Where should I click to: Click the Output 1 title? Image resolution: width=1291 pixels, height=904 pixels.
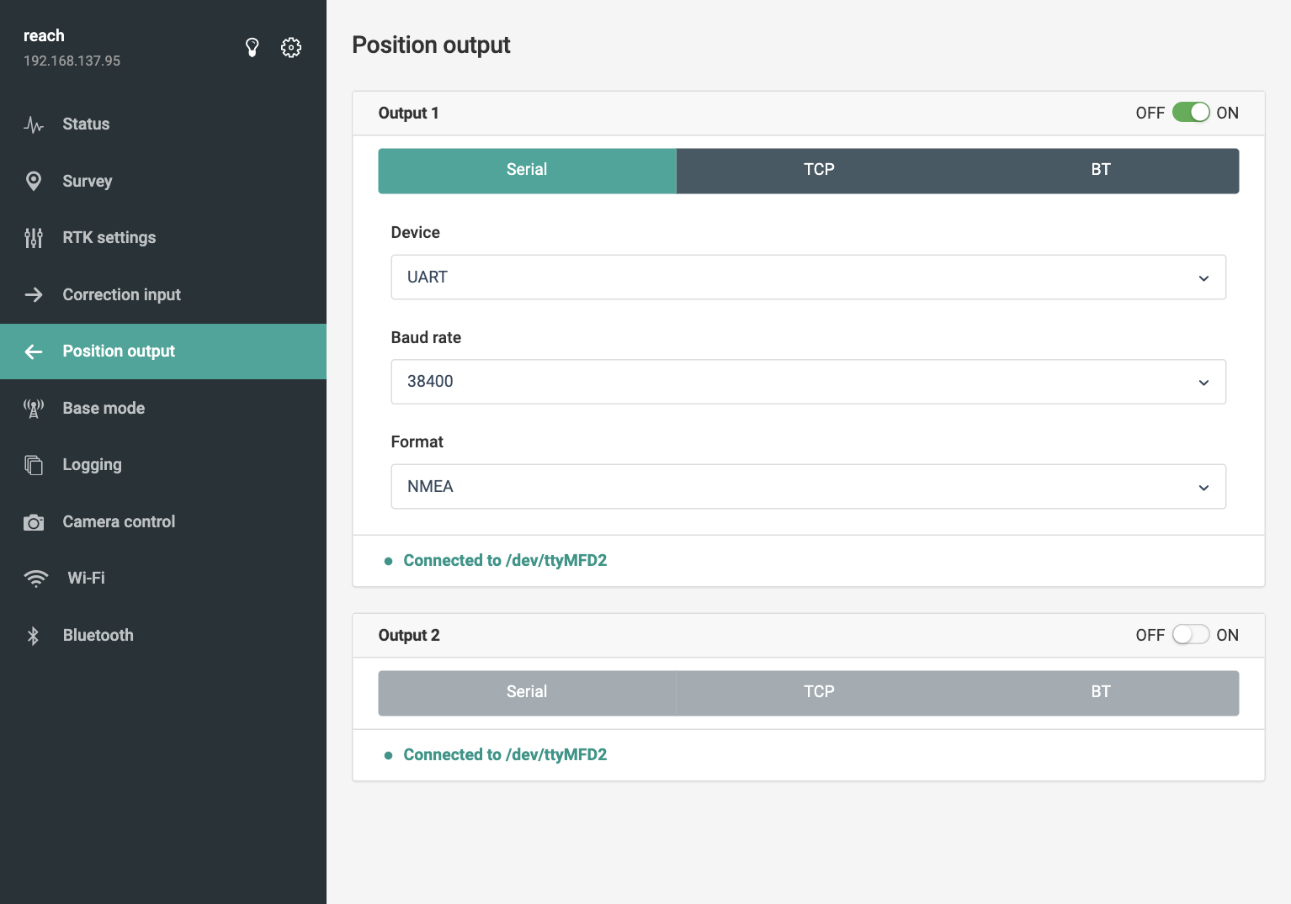408,114
